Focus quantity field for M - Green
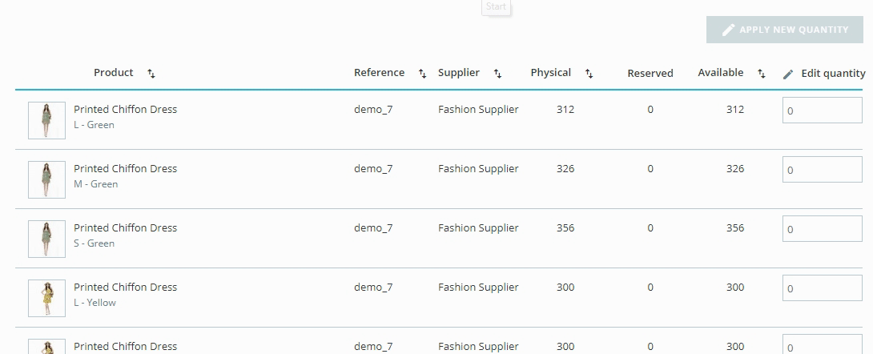The image size is (873, 354). [822, 170]
